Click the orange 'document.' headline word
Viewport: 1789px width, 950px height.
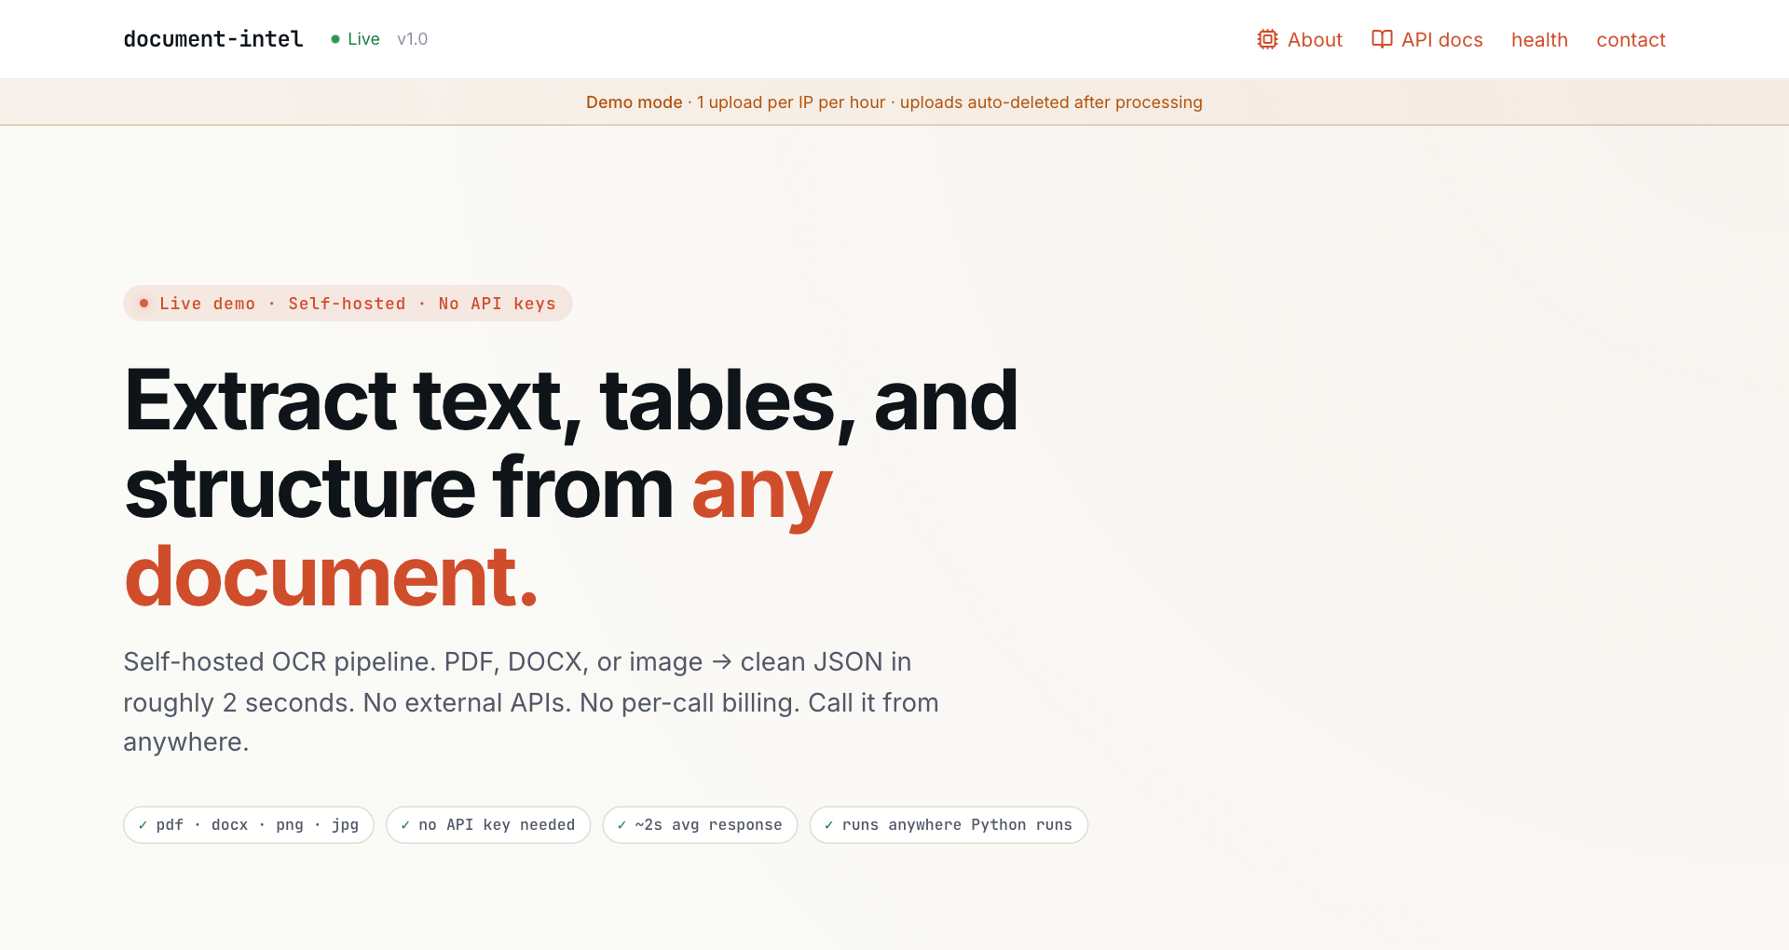click(331, 577)
